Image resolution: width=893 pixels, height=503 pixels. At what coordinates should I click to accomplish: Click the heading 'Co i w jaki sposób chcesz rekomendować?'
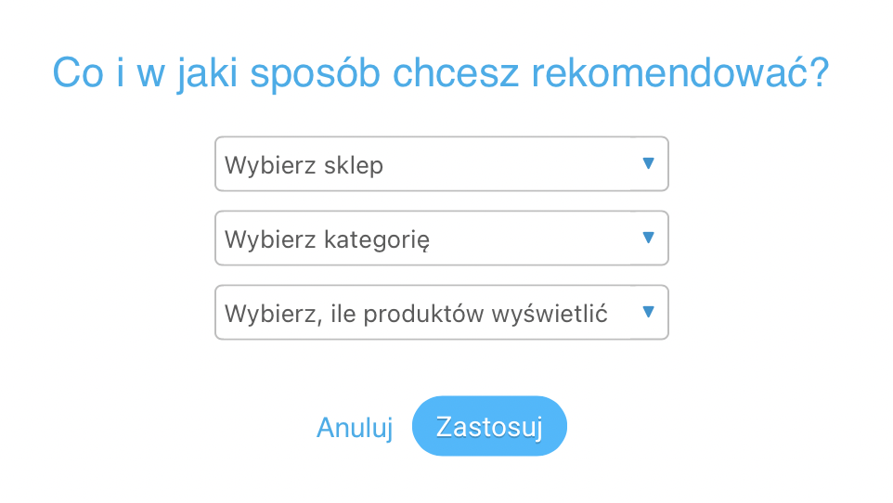(440, 73)
